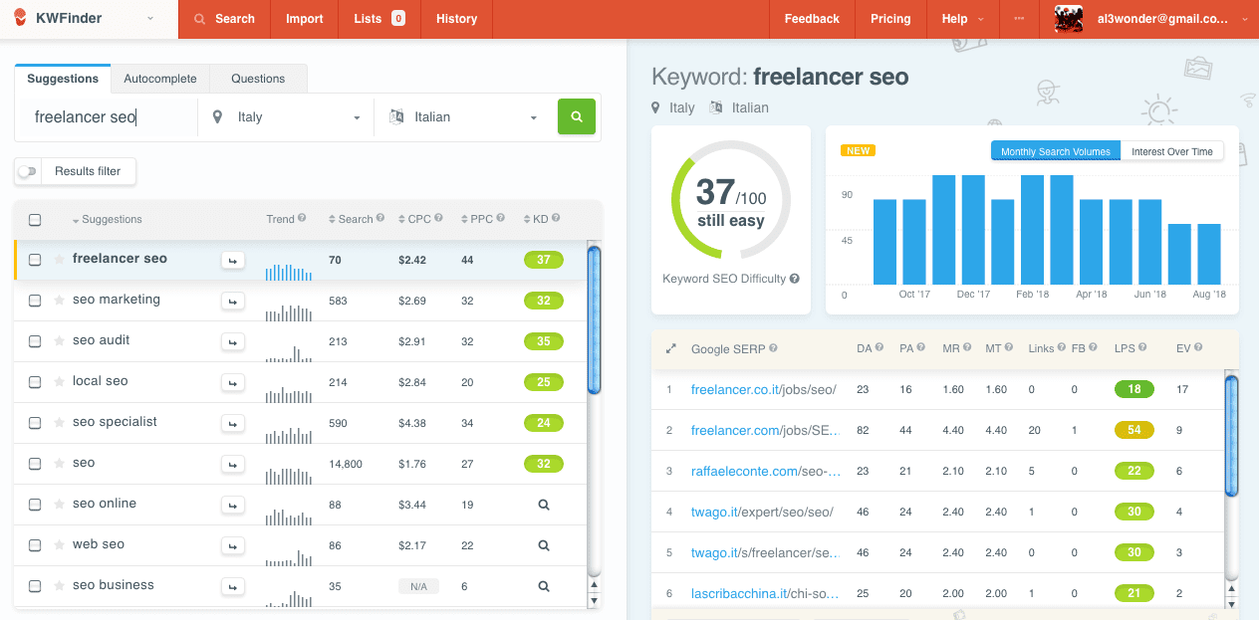The width and height of the screenshot is (1259, 620).
Task: Select the Suggestions tab
Action: tap(63, 79)
